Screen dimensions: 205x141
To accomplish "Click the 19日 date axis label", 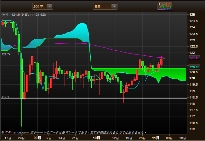I will point(129,138).
